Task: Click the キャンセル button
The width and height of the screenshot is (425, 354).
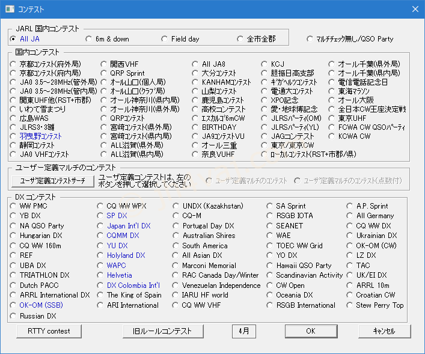Action: [x=384, y=331]
